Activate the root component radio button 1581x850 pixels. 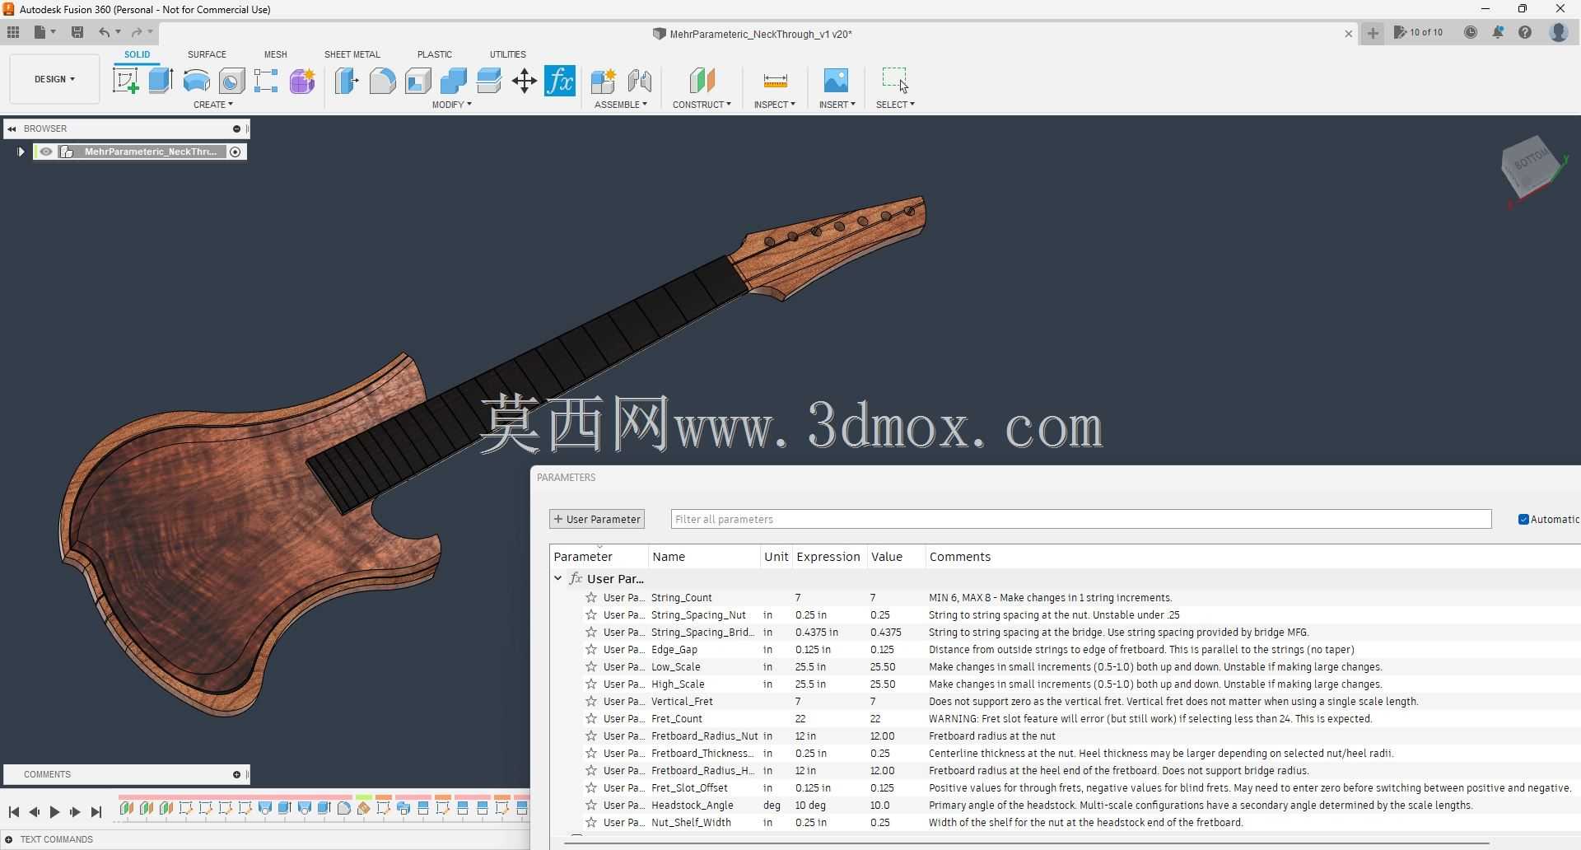236,152
